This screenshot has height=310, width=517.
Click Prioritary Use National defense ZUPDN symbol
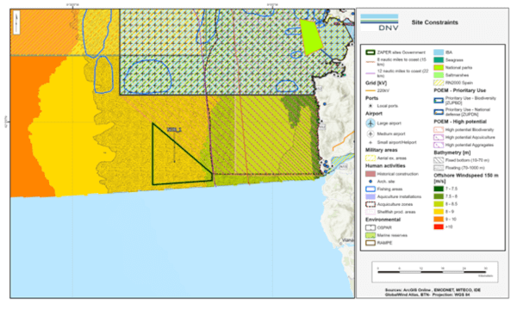tap(439, 112)
